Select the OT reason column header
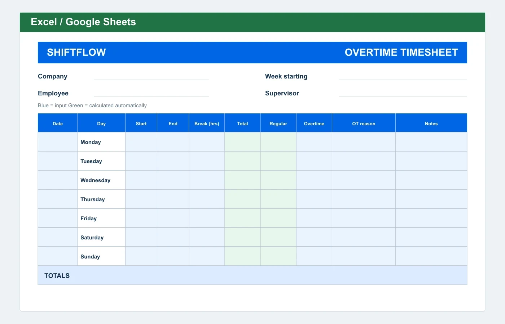 [364, 123]
